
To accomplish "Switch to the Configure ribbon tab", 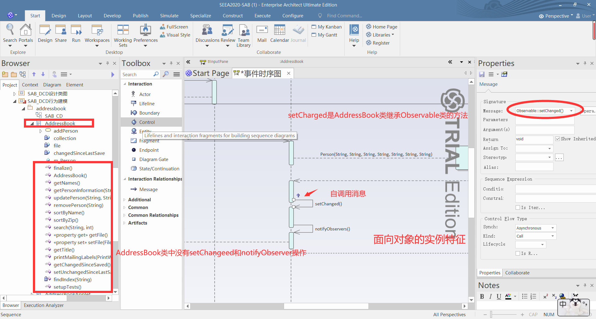I will click(293, 16).
